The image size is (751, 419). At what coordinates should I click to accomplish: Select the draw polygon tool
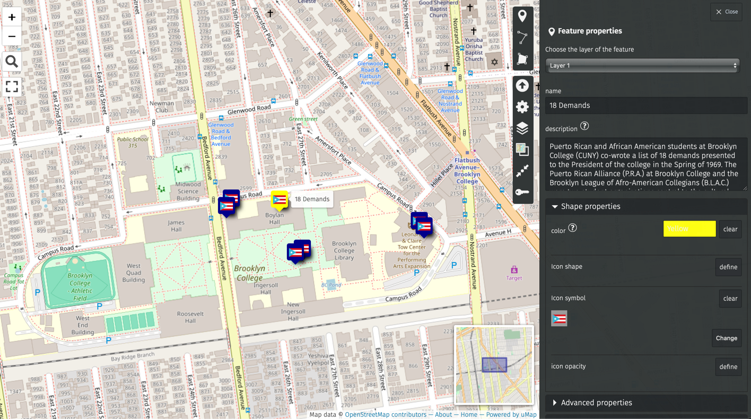[522, 59]
